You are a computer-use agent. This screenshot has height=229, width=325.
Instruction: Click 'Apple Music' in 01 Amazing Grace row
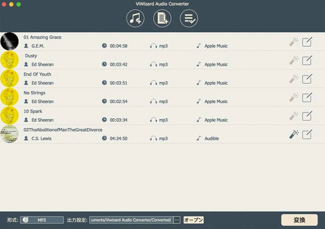point(216,46)
